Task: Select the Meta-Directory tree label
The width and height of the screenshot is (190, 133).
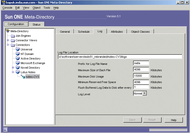Action: pos(19,31)
